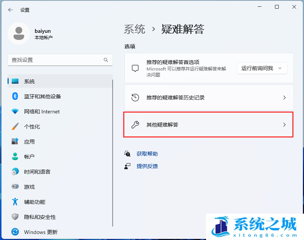Viewport: 304px width, 240px height.
Task: Click the Accessibility figure icon
Action: point(15,202)
